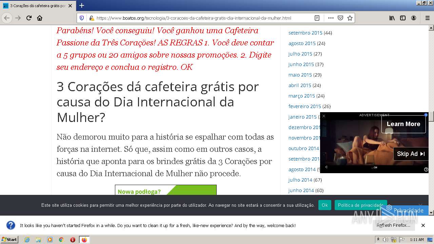
Task: Open agosto 2014 archive link
Action: click(x=302, y=169)
